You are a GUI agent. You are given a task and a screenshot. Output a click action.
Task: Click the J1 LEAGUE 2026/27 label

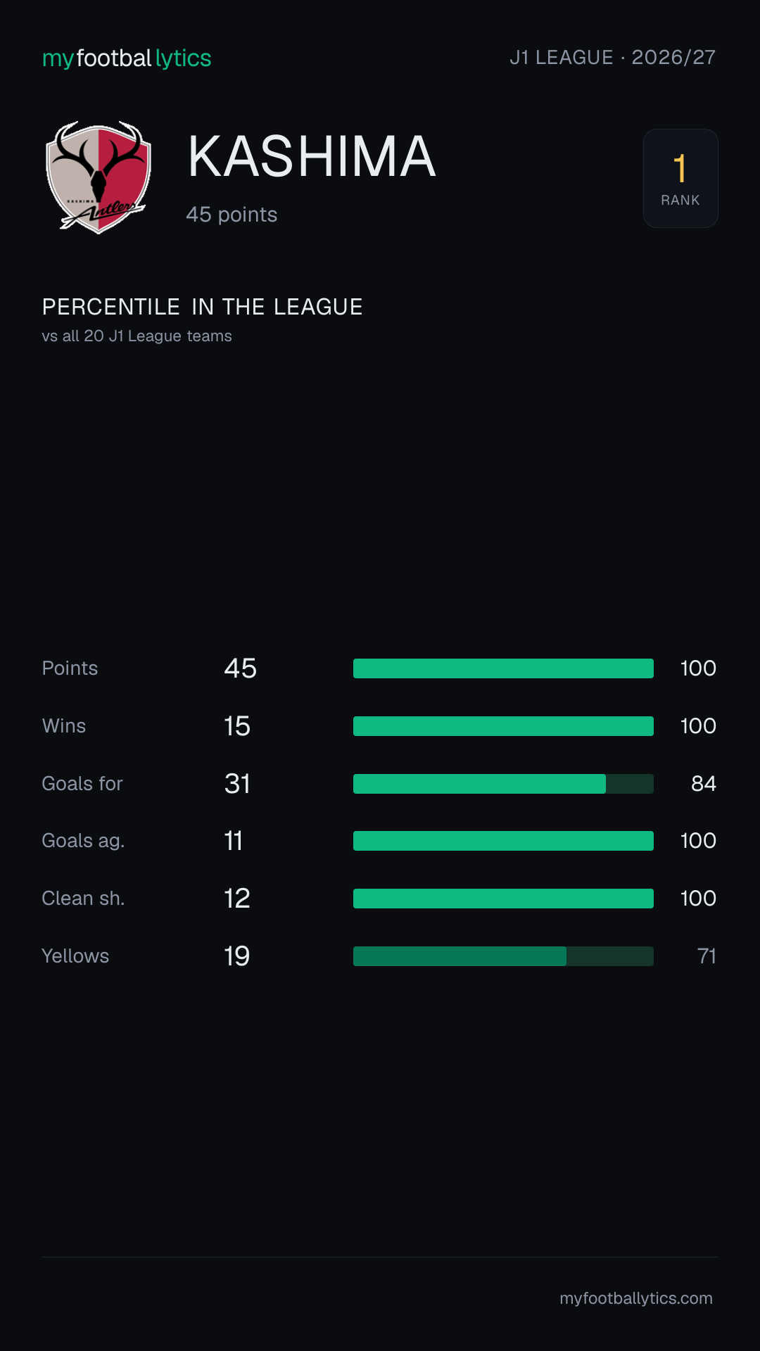click(612, 58)
